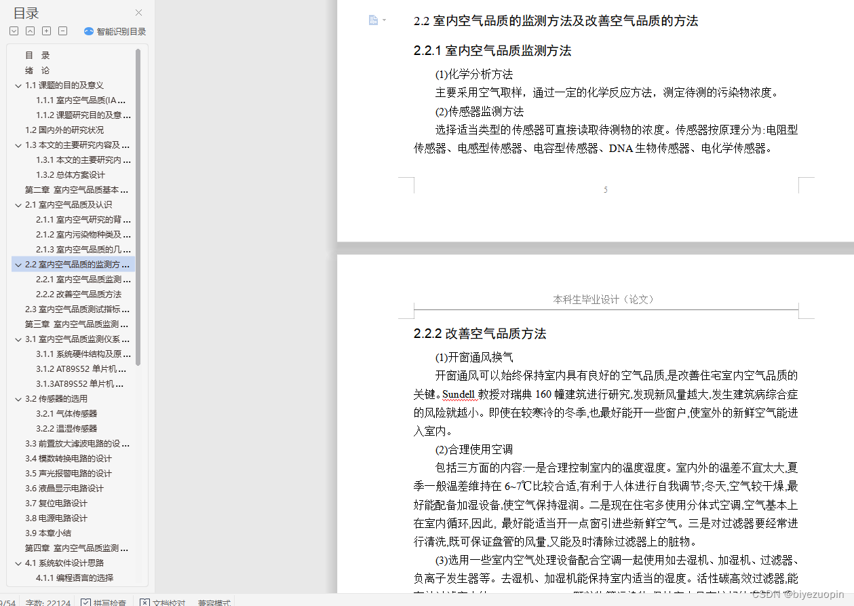The width and height of the screenshot is (854, 606).
Task: Collapse the 4.1 系统软件设计思路 outline node
Action: [x=18, y=563]
